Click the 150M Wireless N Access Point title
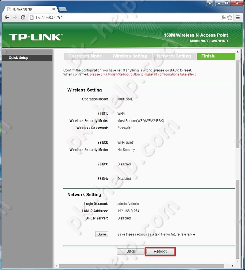The height and width of the screenshot is (270, 245). pos(196,35)
